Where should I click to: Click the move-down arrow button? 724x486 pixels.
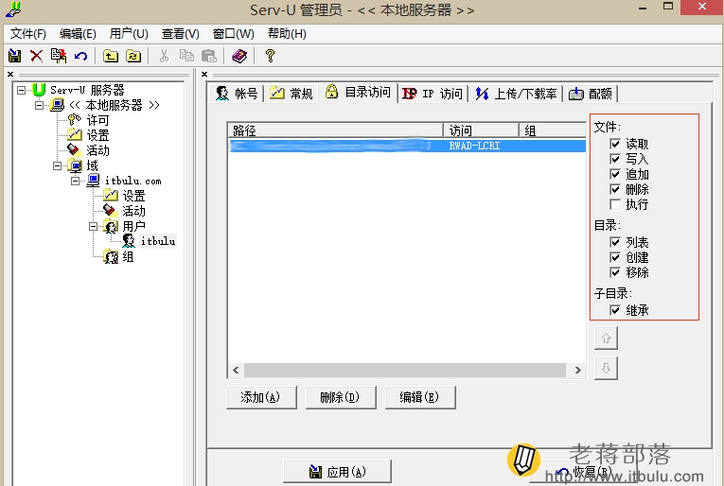606,368
